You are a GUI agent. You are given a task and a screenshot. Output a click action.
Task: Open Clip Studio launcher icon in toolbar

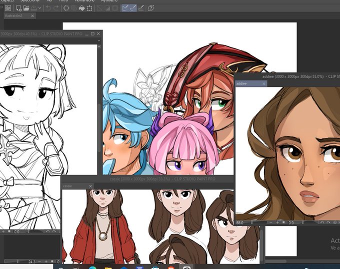8,8
